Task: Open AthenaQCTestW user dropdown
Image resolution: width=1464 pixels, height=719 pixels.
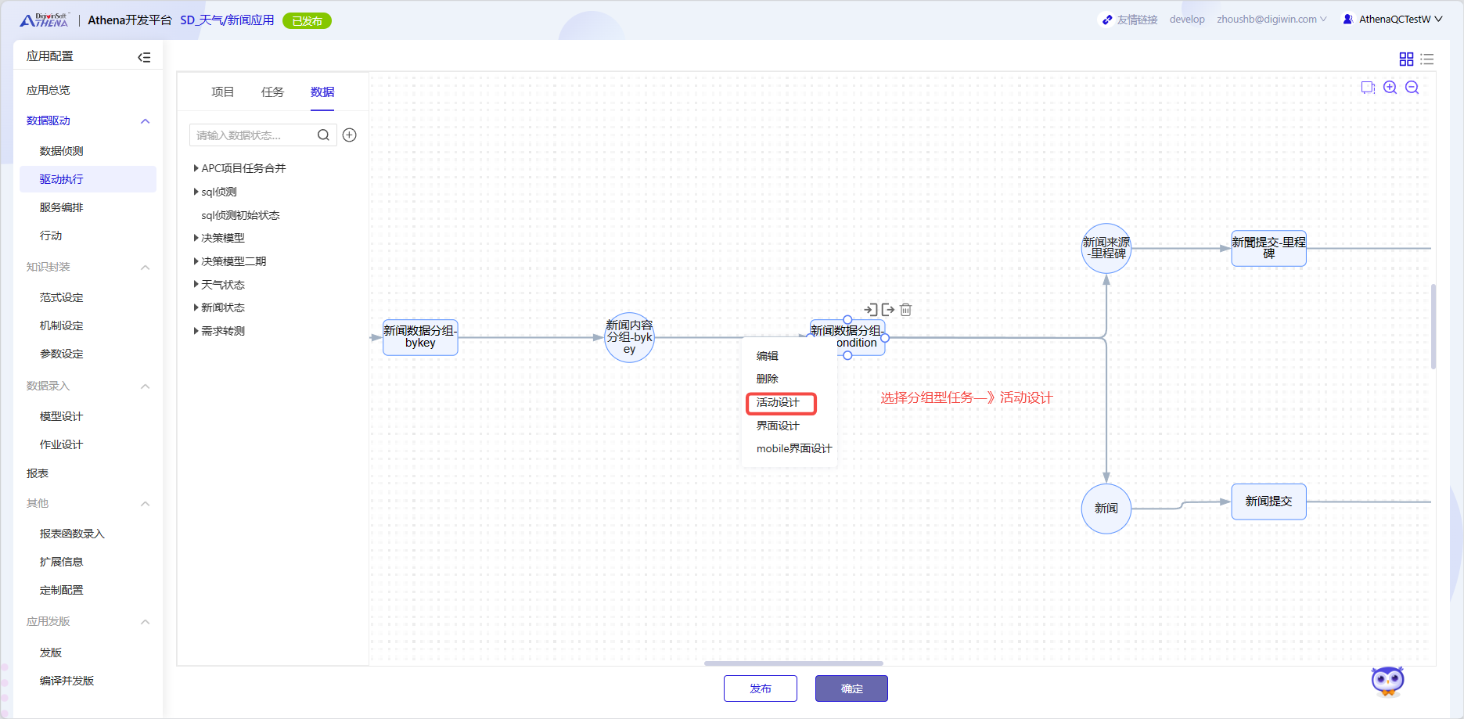Action: (x=1401, y=20)
